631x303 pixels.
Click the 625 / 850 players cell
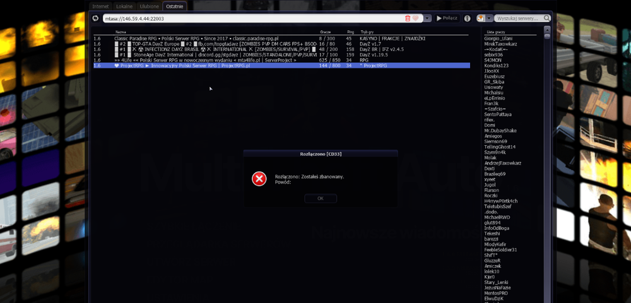coord(329,60)
